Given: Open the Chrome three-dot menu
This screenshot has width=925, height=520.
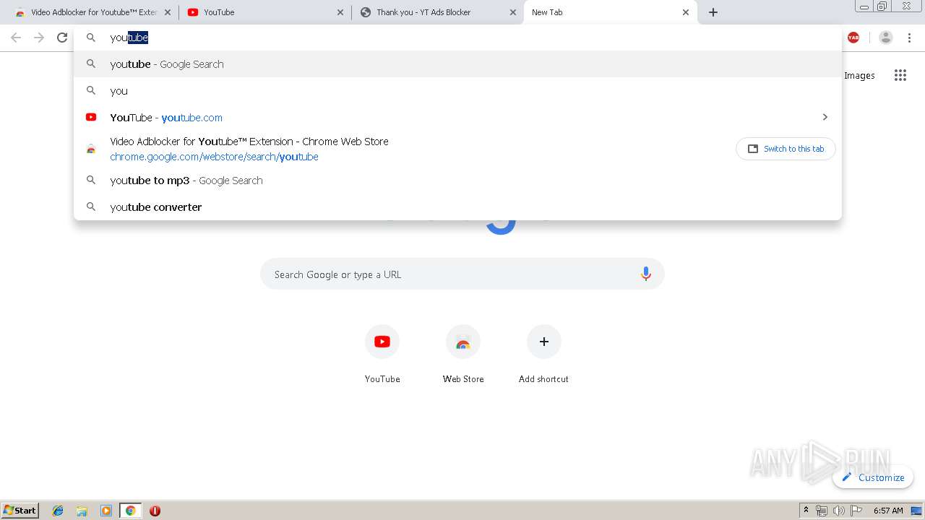Looking at the screenshot, I should pyautogui.click(x=911, y=38).
